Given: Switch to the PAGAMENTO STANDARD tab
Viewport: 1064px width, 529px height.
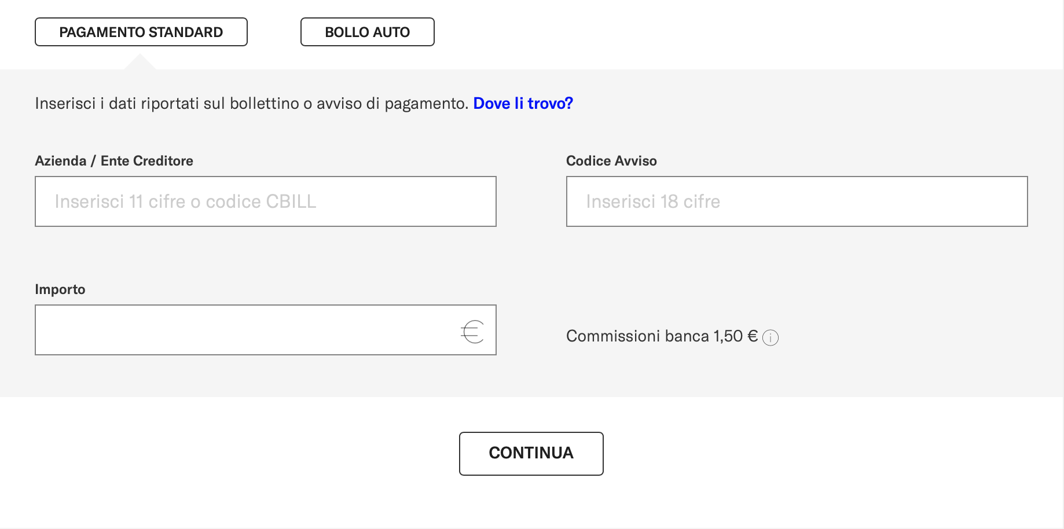Looking at the screenshot, I should point(141,32).
